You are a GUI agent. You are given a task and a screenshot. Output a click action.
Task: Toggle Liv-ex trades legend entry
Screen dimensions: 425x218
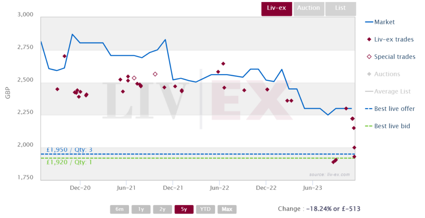click(390, 39)
